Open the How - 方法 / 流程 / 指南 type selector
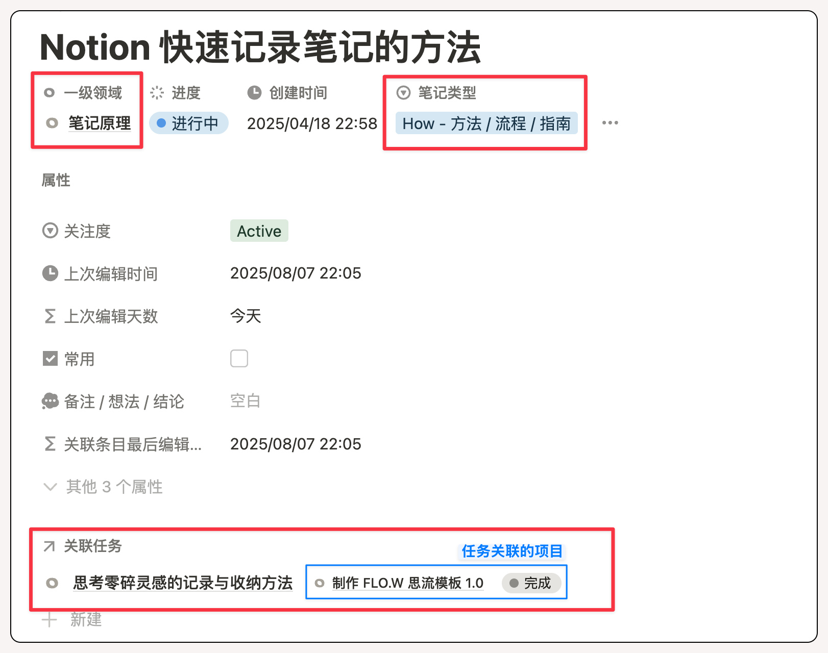Screen dimensions: 828x653 tap(486, 123)
